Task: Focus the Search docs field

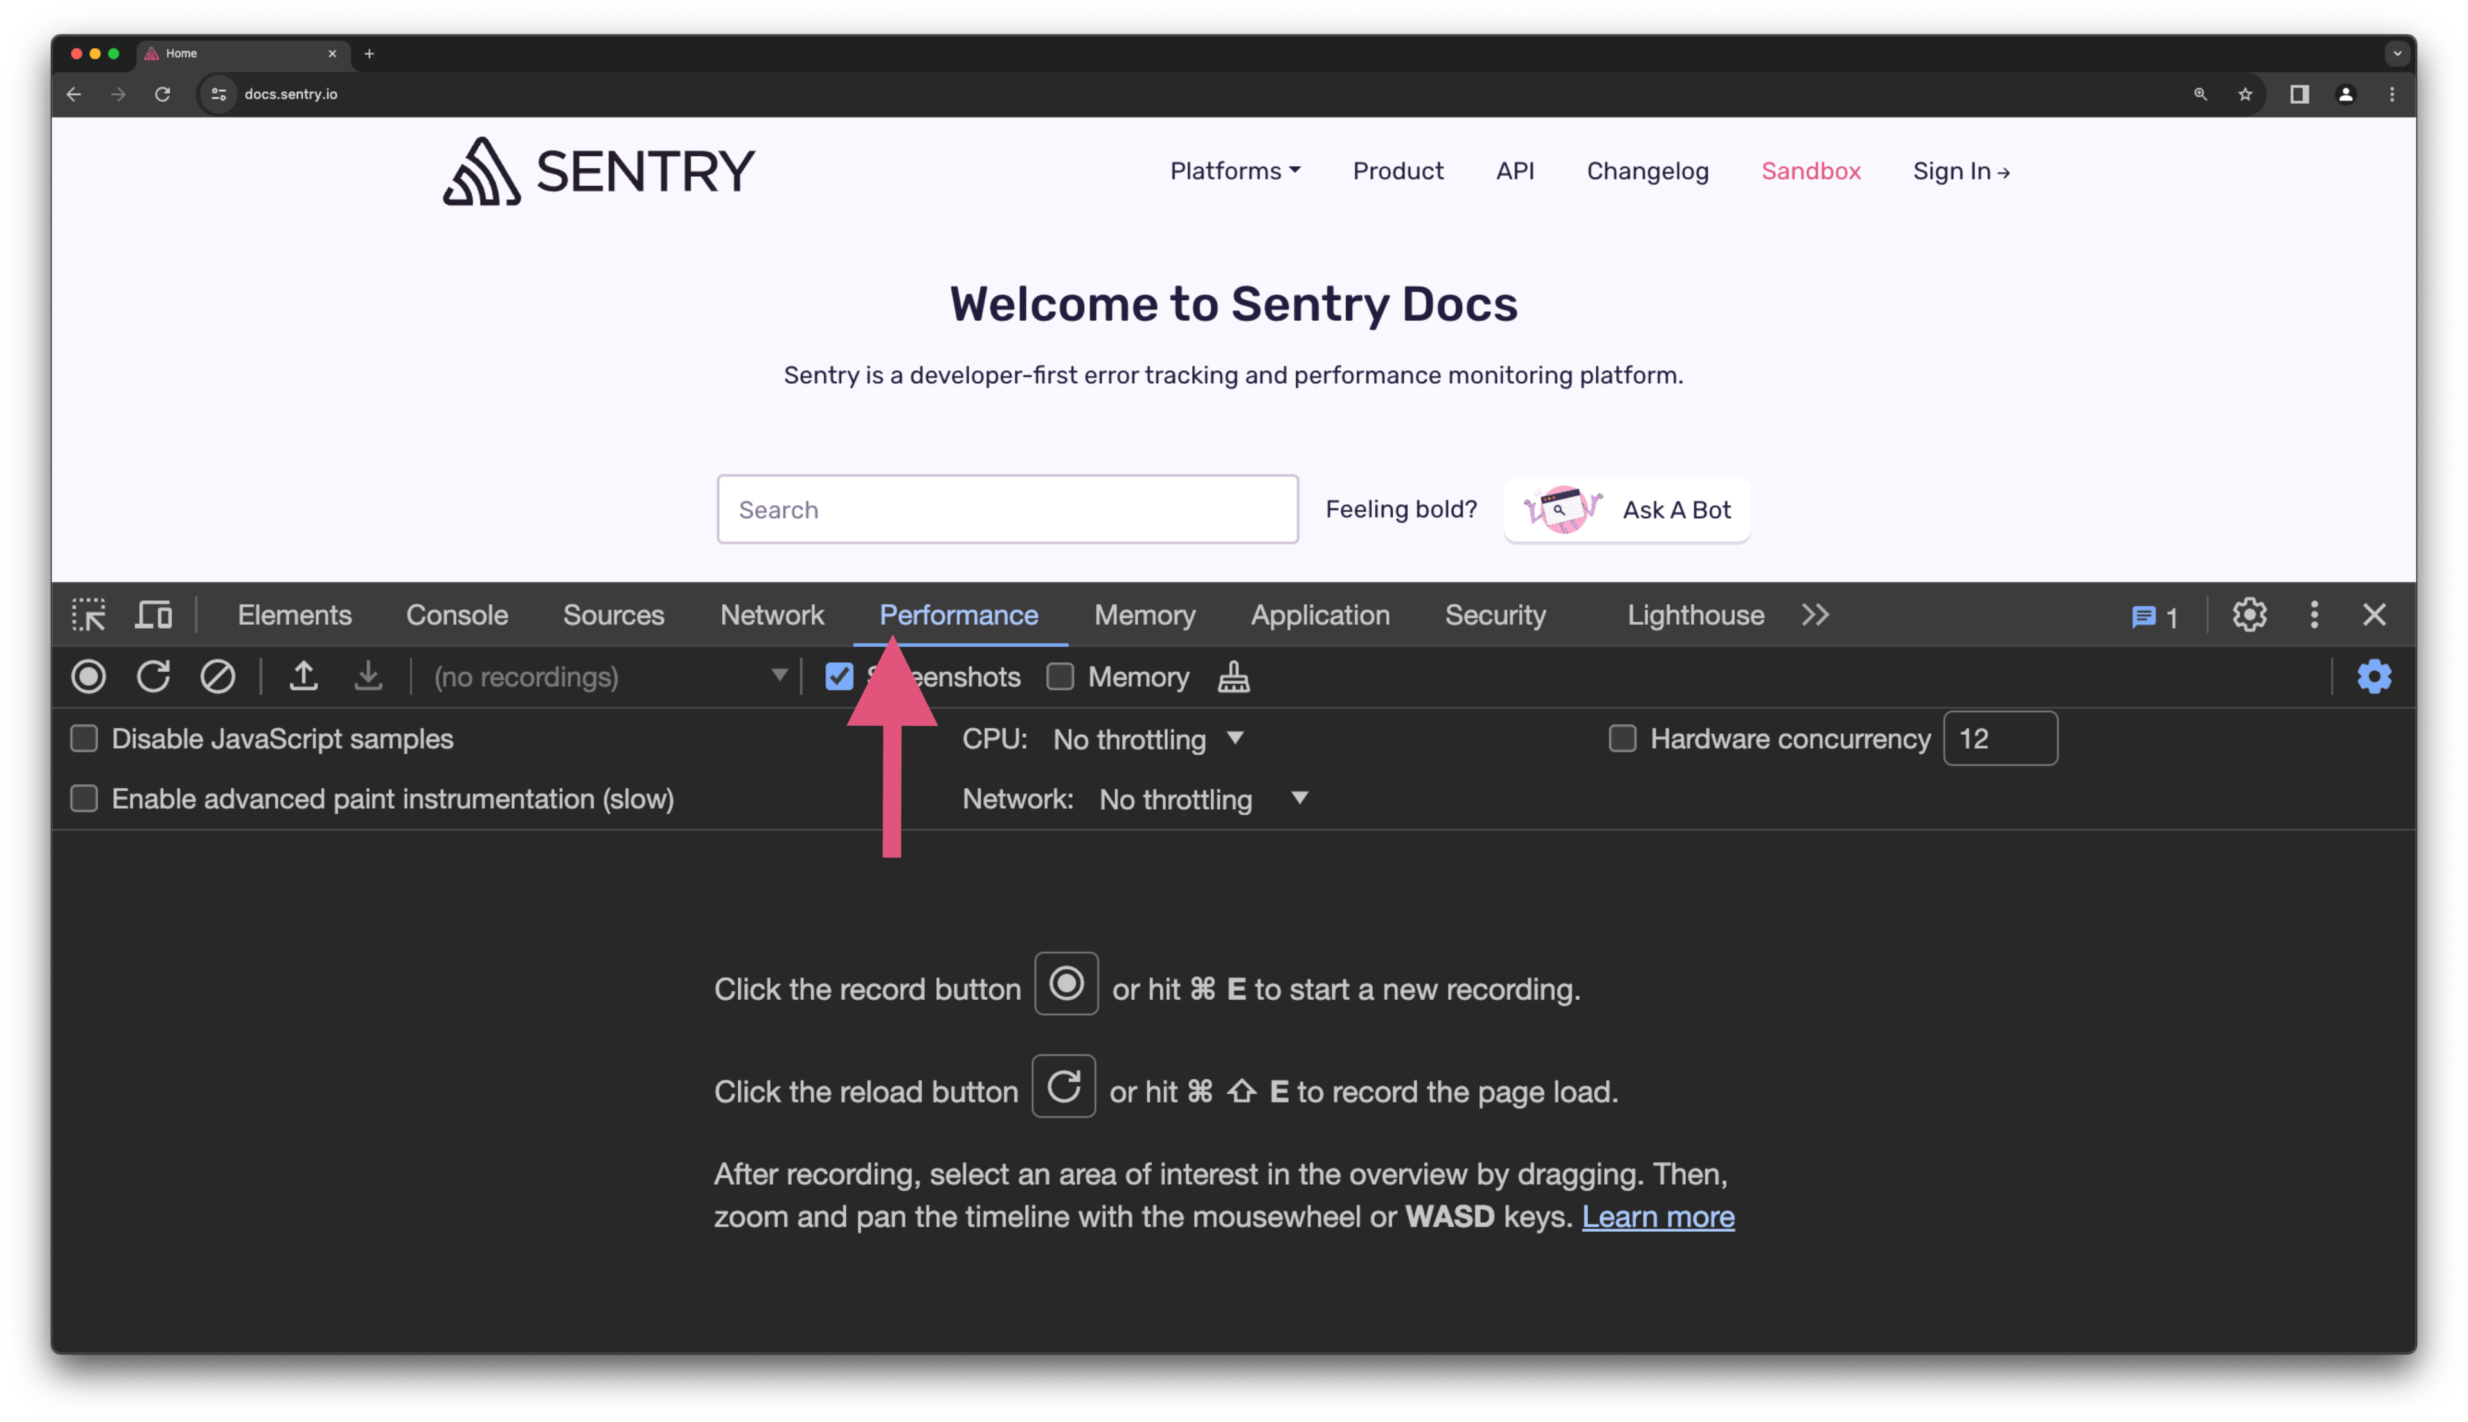Action: [x=1008, y=509]
